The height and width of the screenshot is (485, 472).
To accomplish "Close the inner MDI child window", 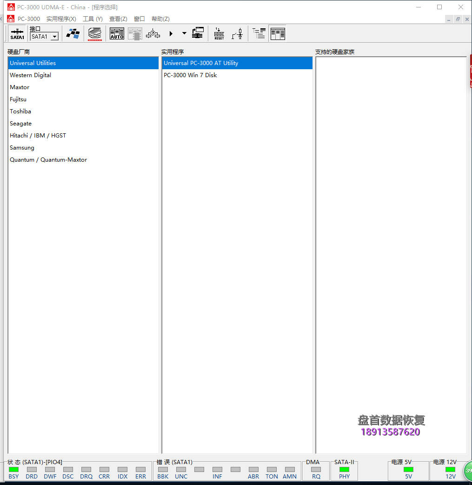I will tap(467, 19).
